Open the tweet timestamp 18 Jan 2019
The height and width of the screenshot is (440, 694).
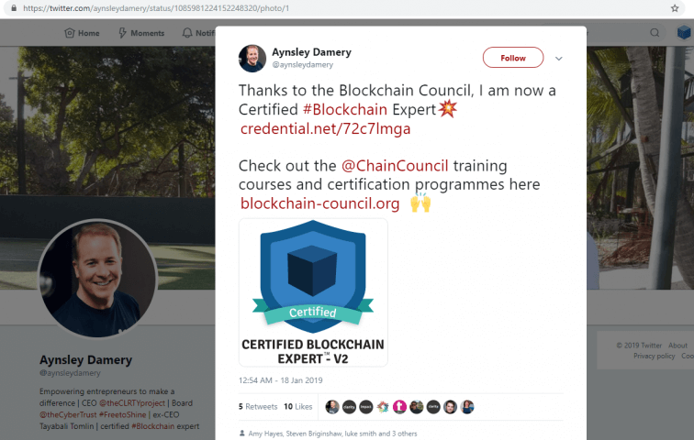(x=281, y=380)
